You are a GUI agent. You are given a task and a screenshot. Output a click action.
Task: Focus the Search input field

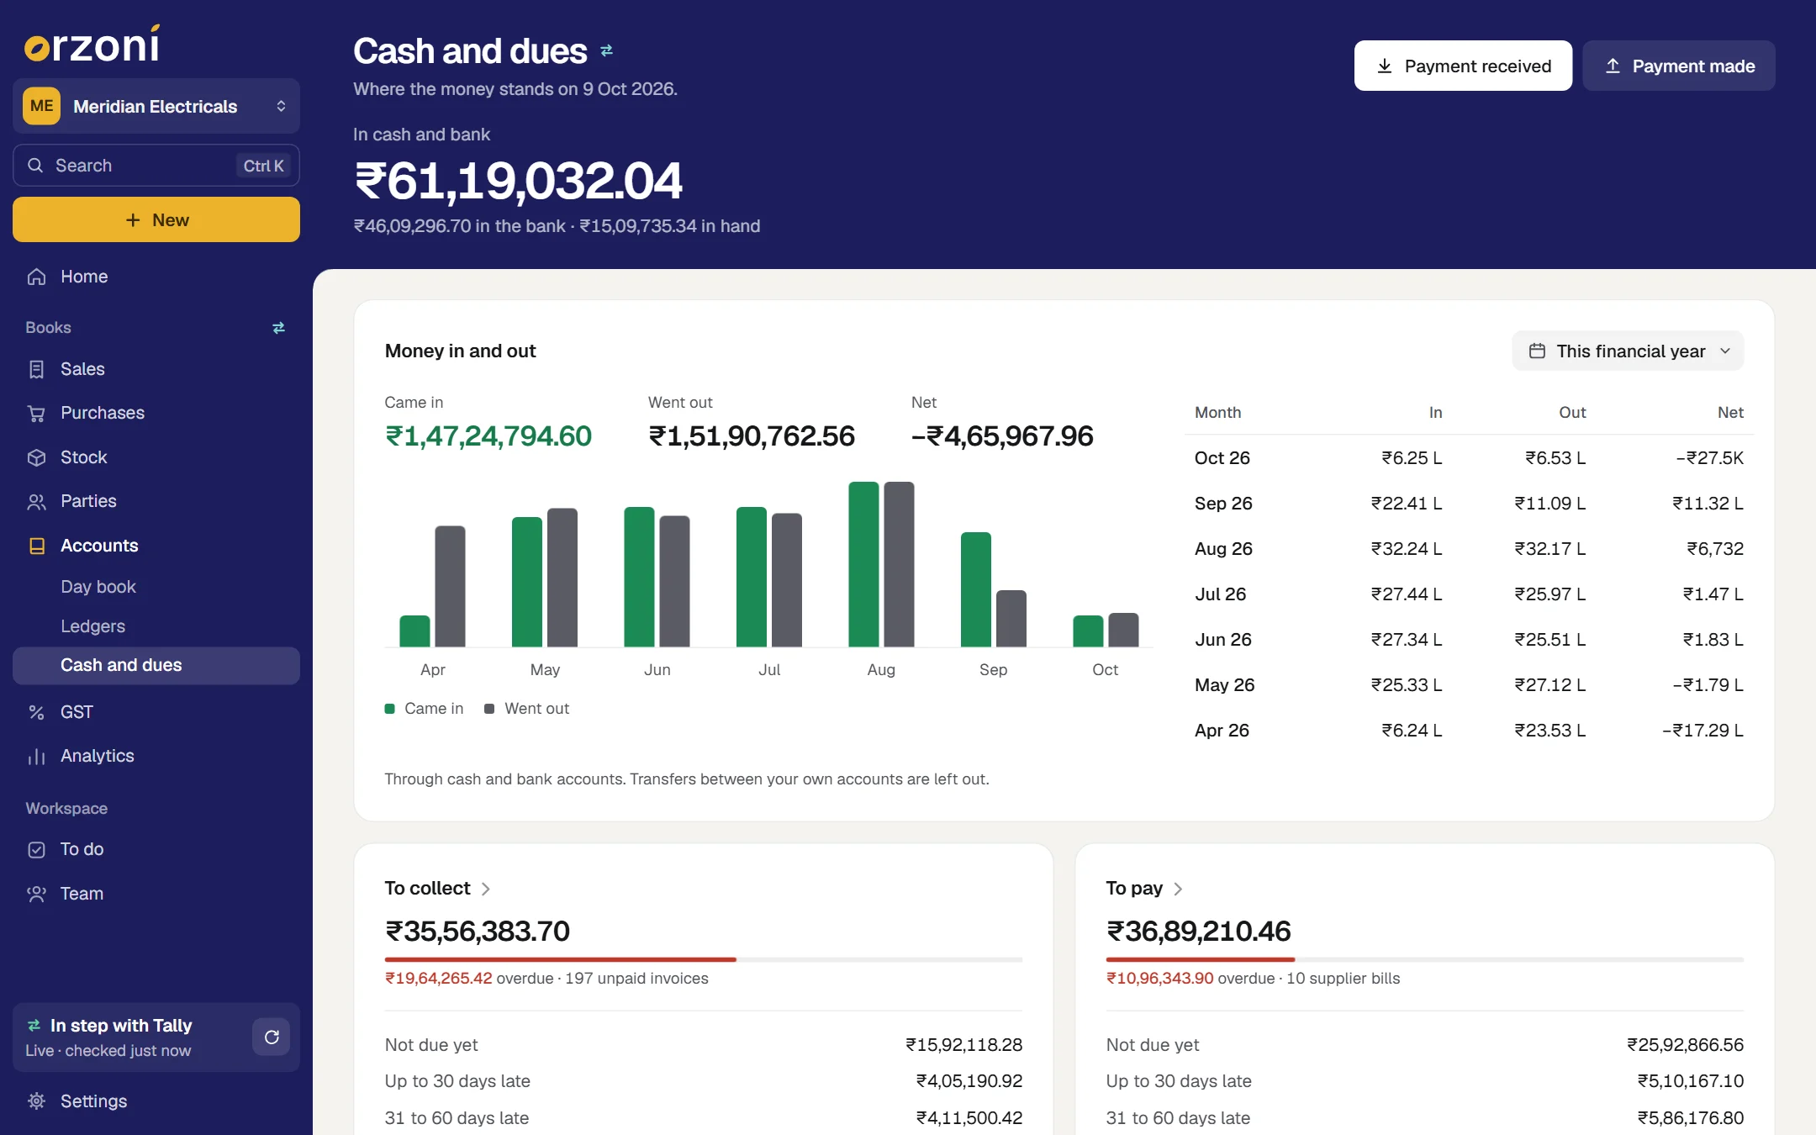(x=156, y=166)
